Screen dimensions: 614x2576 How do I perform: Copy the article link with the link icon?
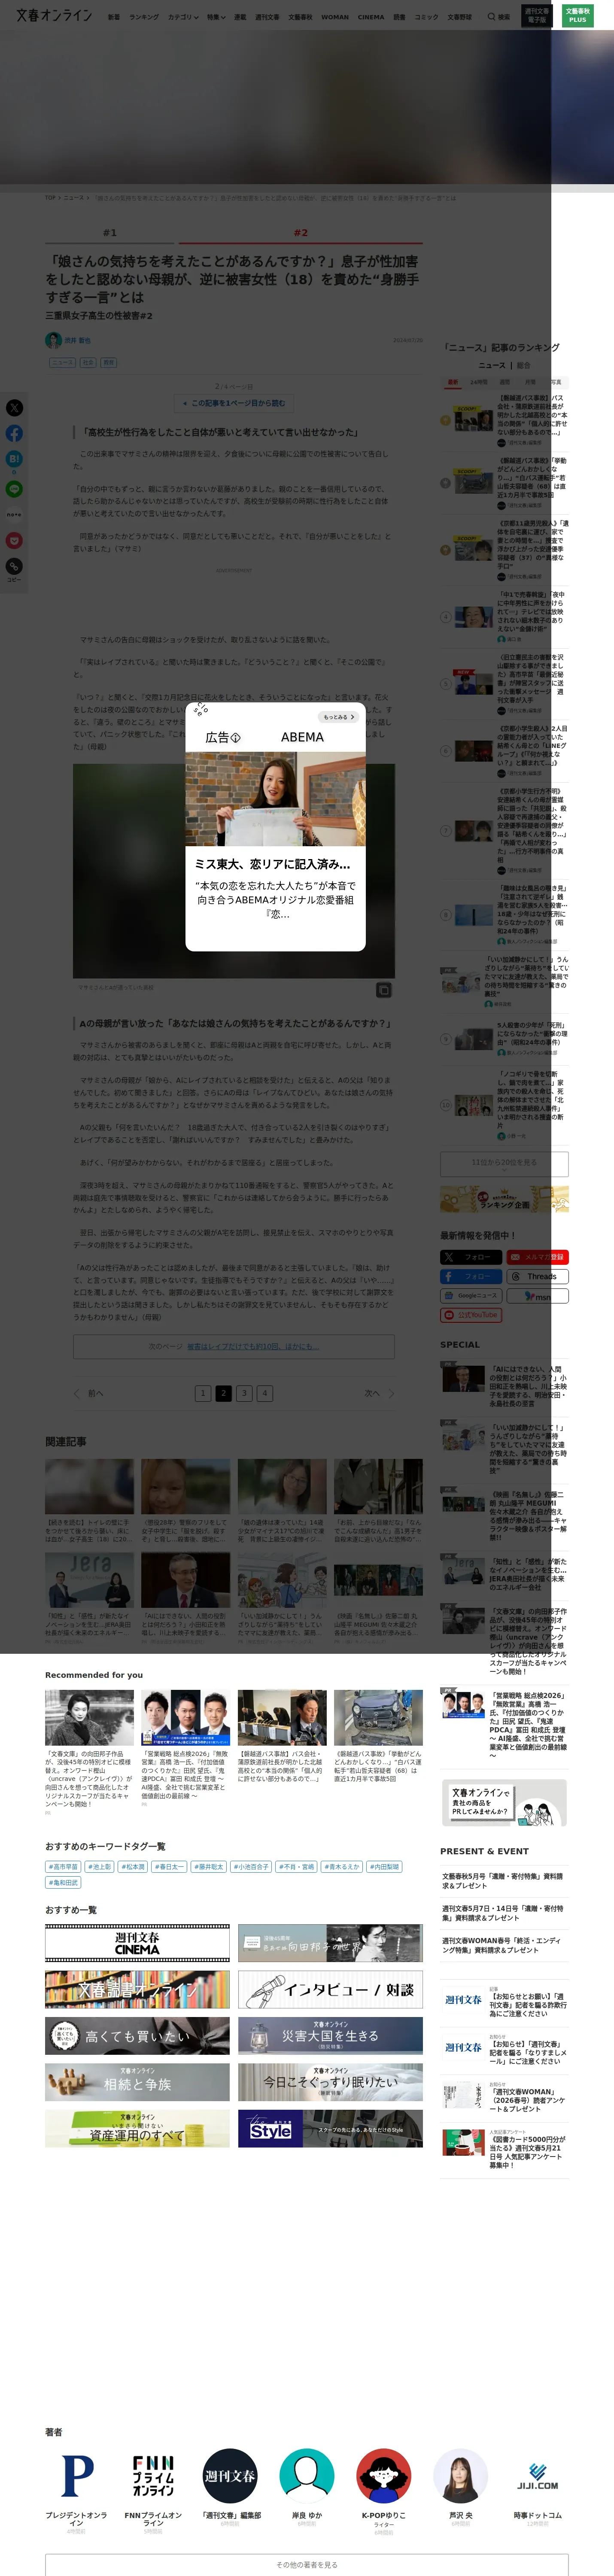[x=14, y=566]
